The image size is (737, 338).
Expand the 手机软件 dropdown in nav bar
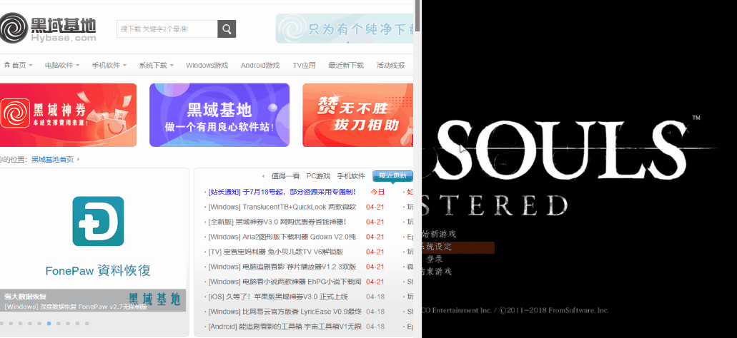pos(109,65)
